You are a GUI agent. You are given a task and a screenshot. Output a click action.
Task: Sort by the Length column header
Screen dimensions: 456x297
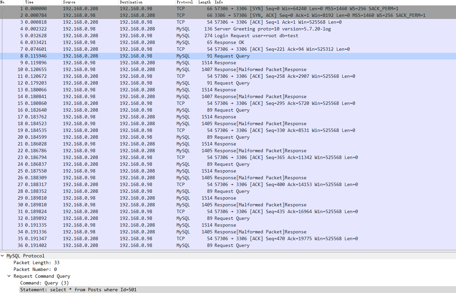click(x=205, y=2)
